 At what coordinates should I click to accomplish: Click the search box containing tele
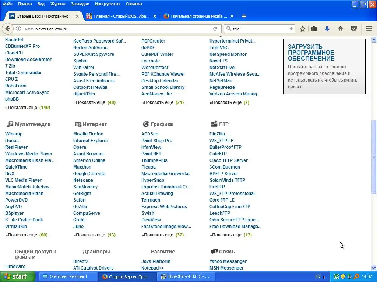pyautogui.click(x=259, y=29)
